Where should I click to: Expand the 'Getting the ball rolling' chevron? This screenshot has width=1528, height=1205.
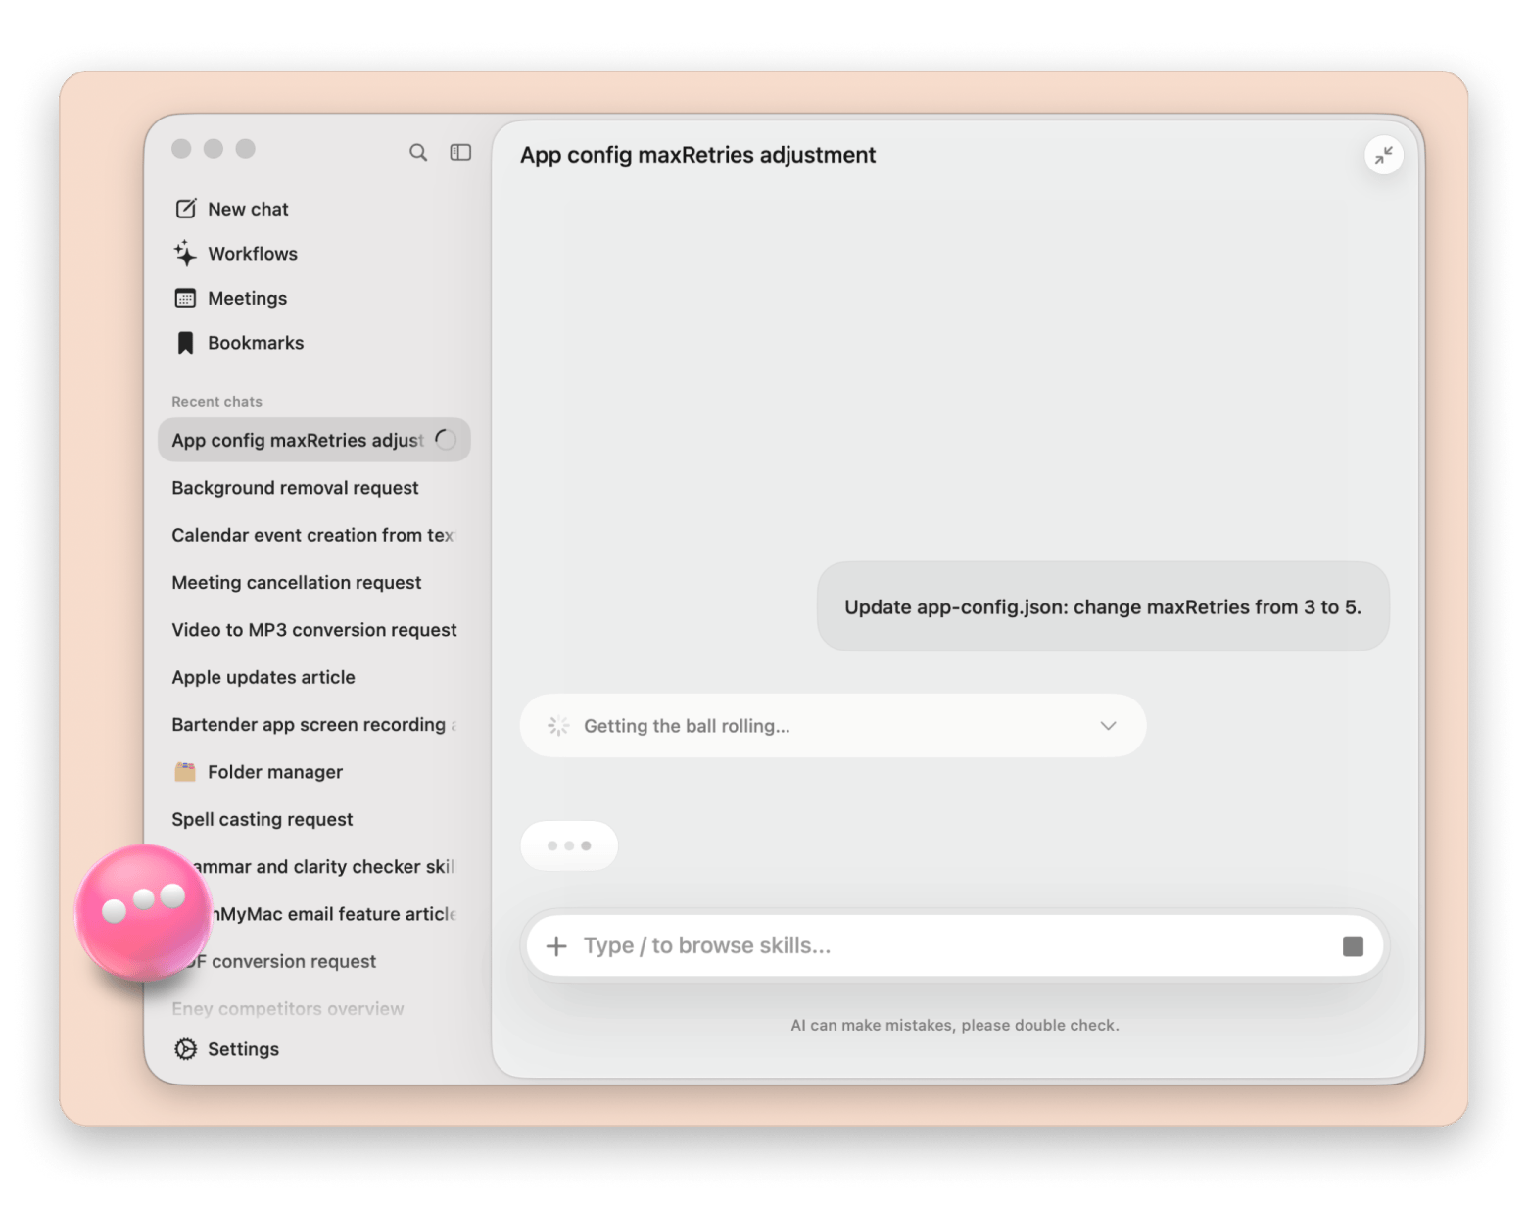1108,726
